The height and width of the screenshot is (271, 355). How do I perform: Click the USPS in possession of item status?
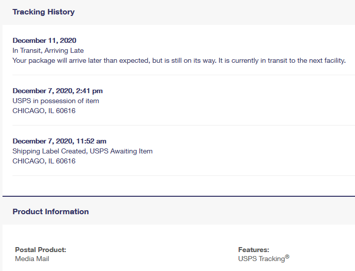tap(55, 101)
